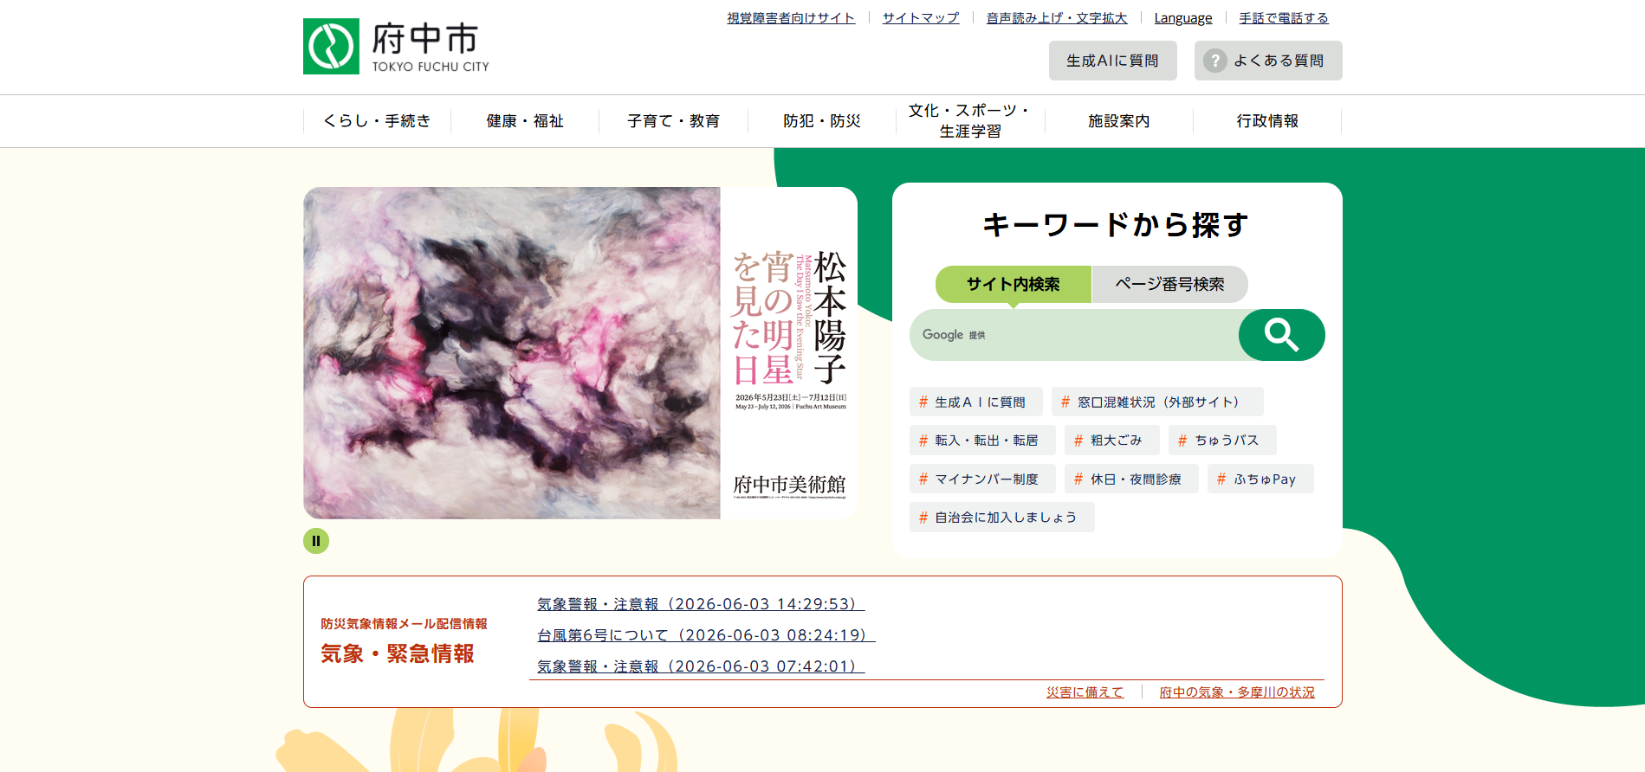The height and width of the screenshot is (772, 1645).
Task: Switch to the ページ番号検索 tab
Action: coord(1169,284)
